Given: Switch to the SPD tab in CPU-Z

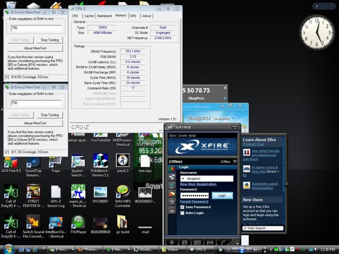Looking at the screenshot, I should (133, 16).
